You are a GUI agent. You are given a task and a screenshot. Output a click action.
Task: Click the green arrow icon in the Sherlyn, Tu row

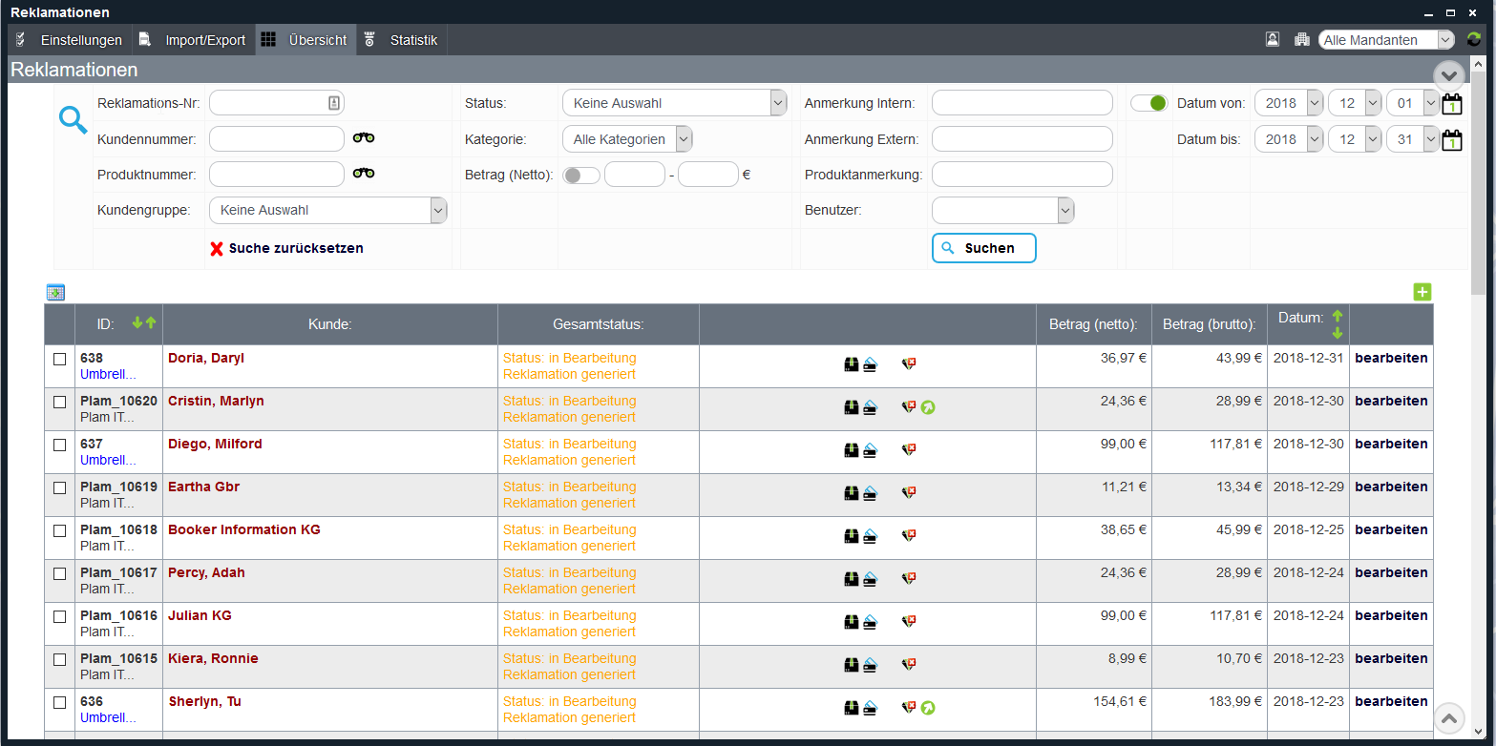926,707
